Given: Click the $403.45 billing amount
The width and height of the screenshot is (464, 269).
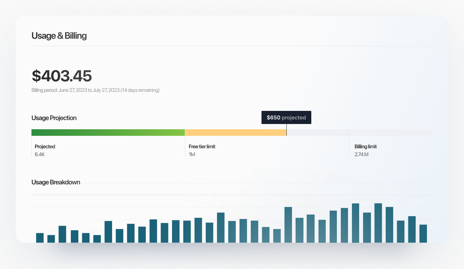Looking at the screenshot, I should (x=62, y=76).
